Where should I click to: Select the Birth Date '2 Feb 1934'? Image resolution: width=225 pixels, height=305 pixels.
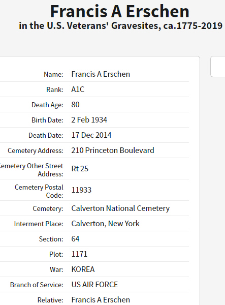click(89, 120)
